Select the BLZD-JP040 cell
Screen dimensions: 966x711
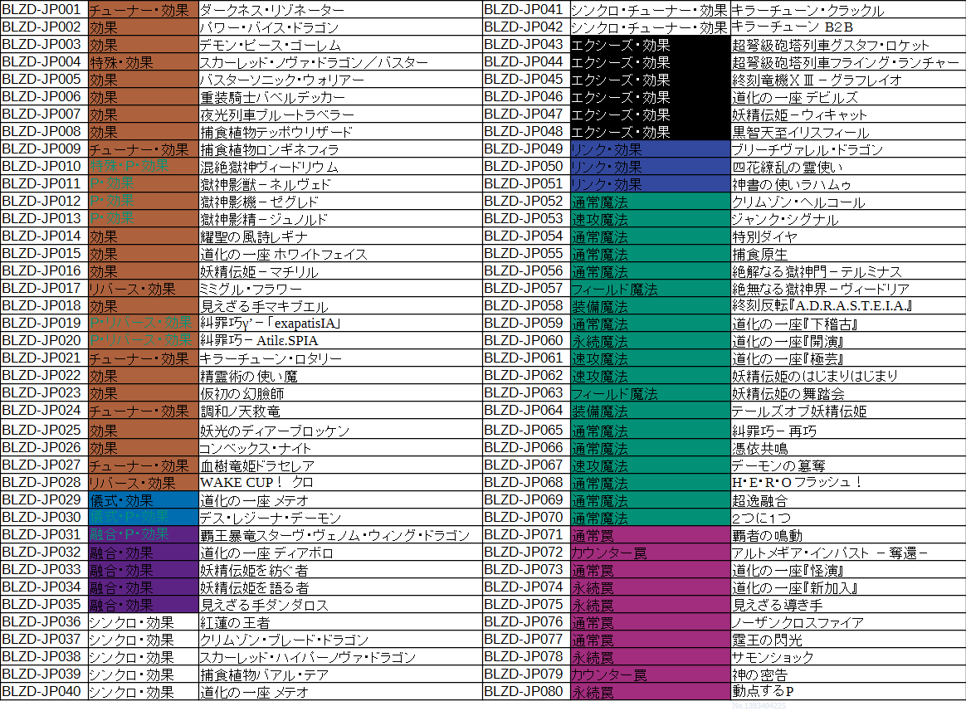[43, 691]
